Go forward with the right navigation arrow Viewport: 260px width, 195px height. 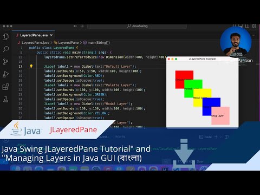click(x=82, y=26)
